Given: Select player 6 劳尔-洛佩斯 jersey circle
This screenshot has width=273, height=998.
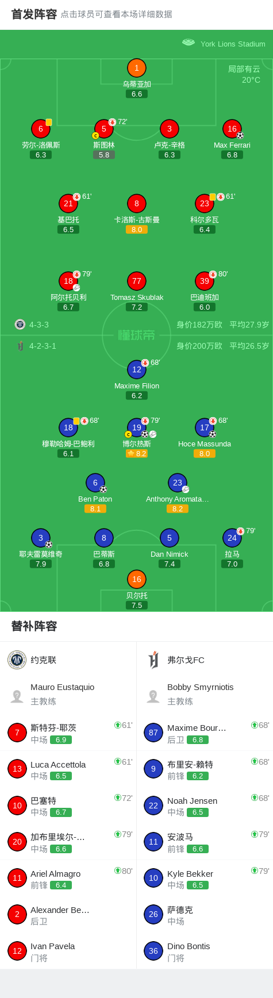Looking at the screenshot, I should click(x=40, y=129).
